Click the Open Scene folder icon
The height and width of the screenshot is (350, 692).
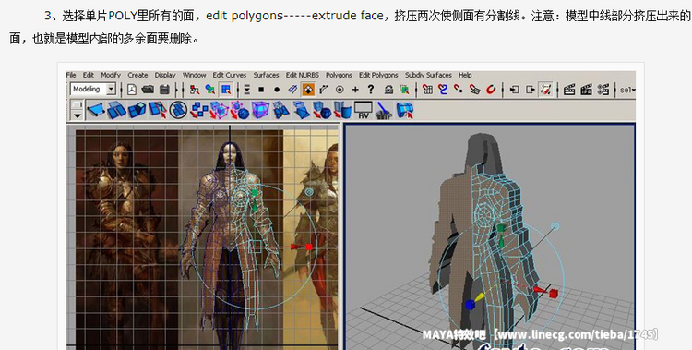(x=148, y=90)
